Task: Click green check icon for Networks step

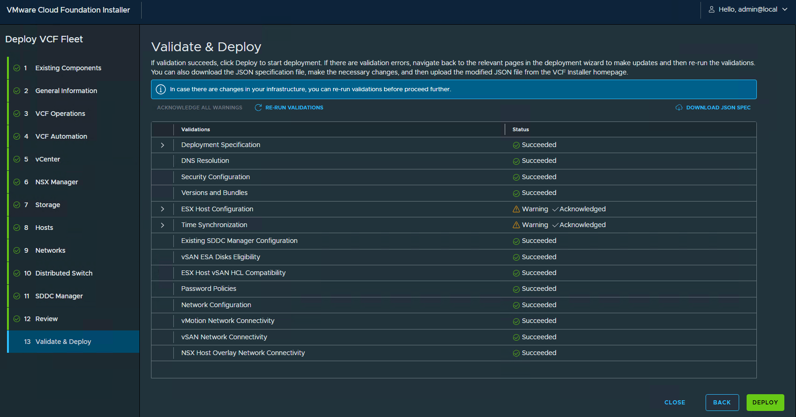Action: tap(17, 250)
